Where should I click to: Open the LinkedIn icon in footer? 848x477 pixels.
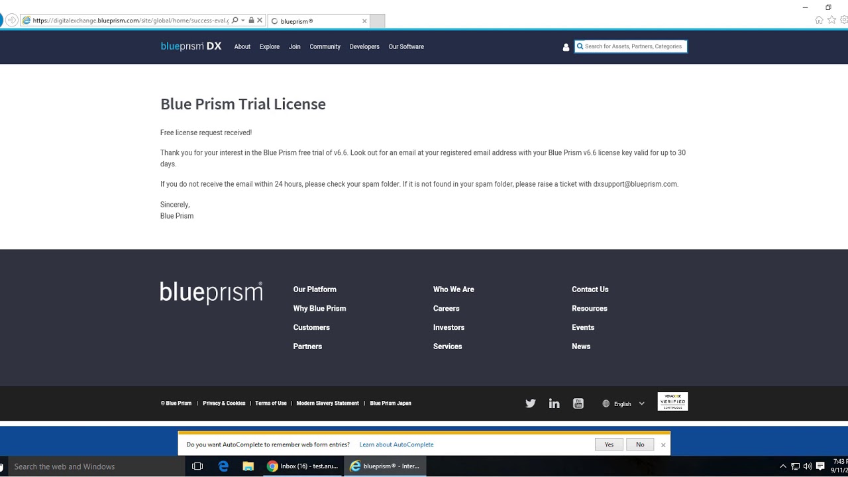[x=555, y=403]
